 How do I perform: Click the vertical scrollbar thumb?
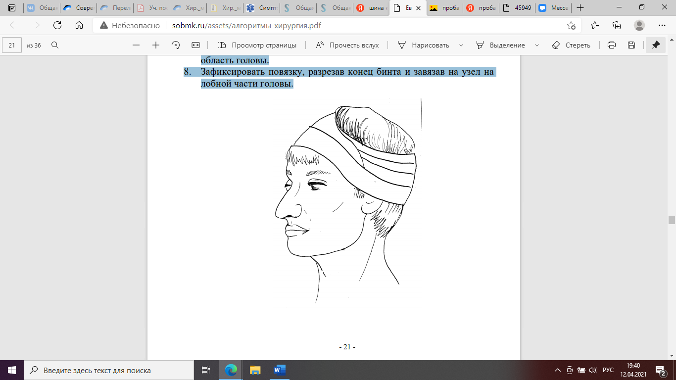click(x=672, y=220)
